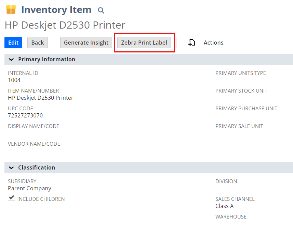Screen dimensions: 293x225
Task: Click the Back button
Action: [x=38, y=43]
